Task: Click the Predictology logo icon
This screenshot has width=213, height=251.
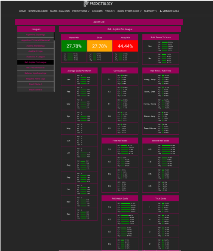Action: click(86, 3)
